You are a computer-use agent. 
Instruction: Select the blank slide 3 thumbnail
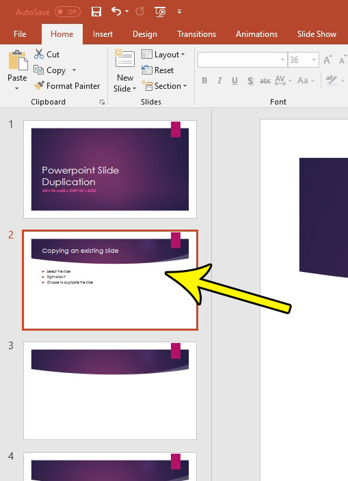point(110,391)
